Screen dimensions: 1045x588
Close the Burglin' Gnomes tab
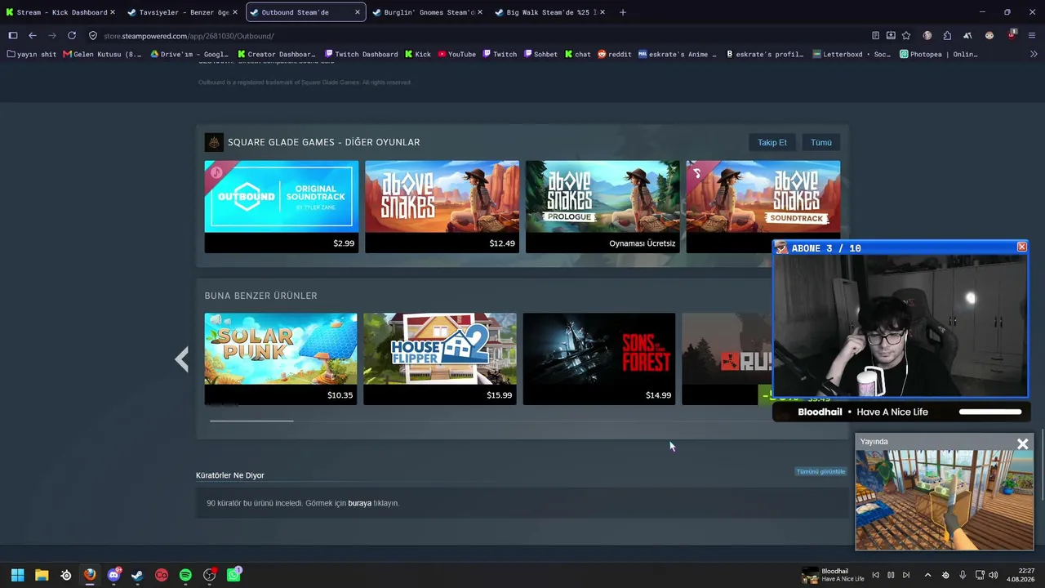479,12
